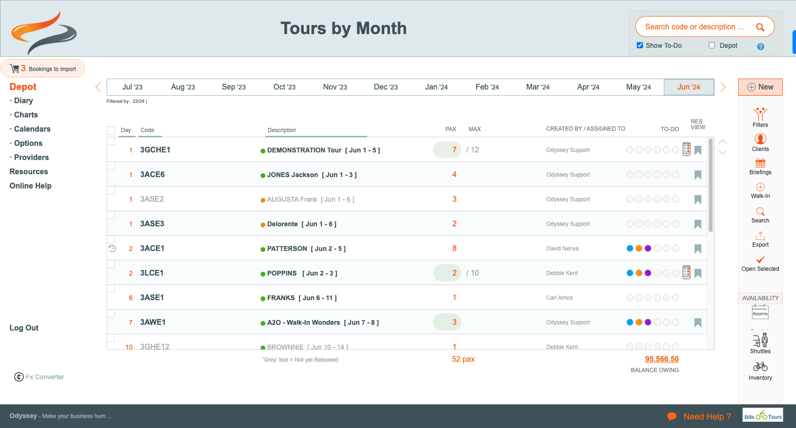Open the Filters icon in right sidebar
Image resolution: width=796 pixels, height=428 pixels.
pyautogui.click(x=760, y=115)
